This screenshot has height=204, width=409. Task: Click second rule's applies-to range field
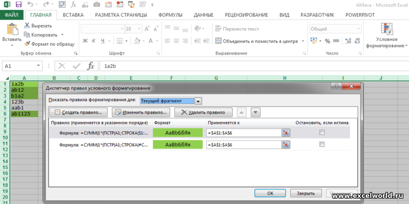coord(244,145)
